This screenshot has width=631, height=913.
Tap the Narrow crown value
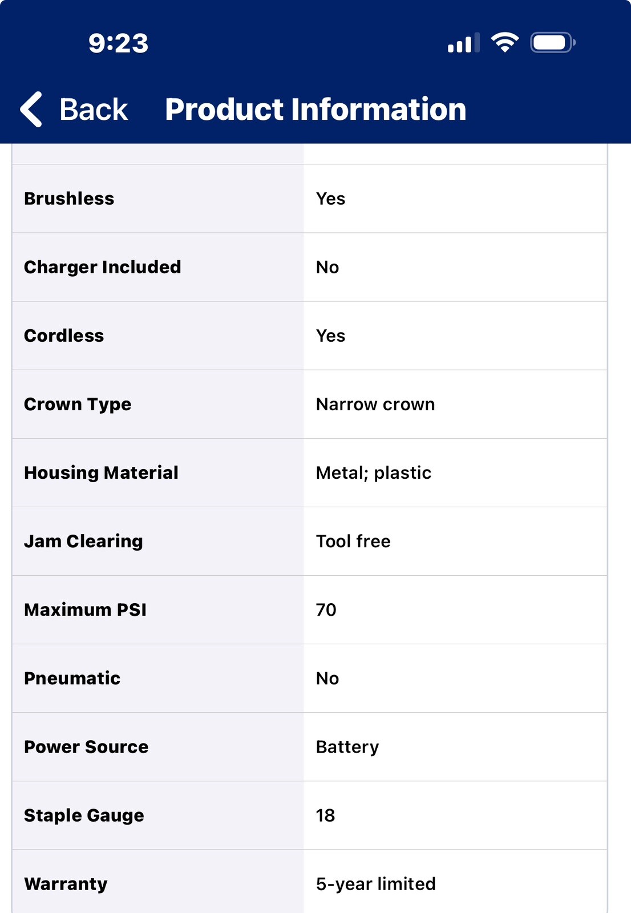coord(375,405)
